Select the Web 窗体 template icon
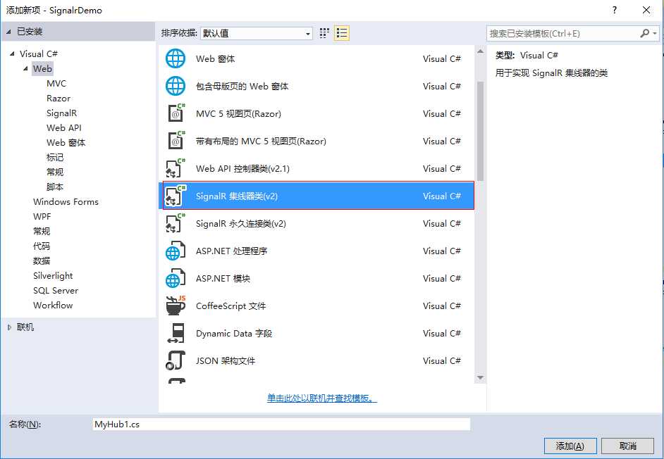Image resolution: width=664 pixels, height=459 pixels. [x=176, y=58]
